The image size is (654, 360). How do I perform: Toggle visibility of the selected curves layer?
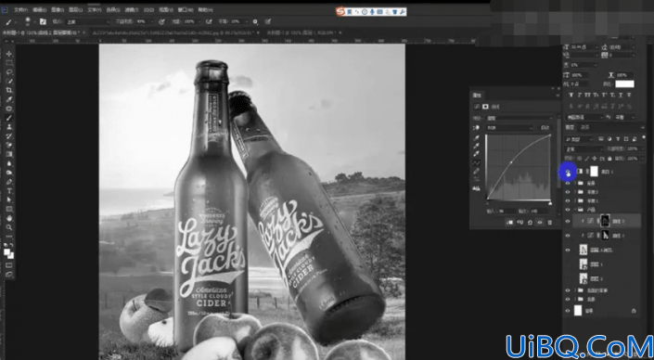click(x=567, y=221)
